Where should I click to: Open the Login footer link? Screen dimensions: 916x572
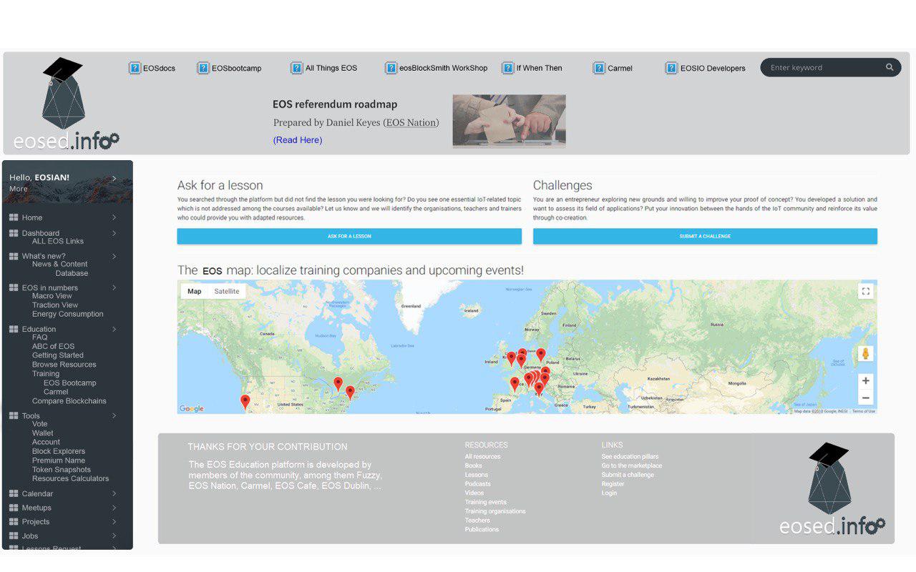609,493
